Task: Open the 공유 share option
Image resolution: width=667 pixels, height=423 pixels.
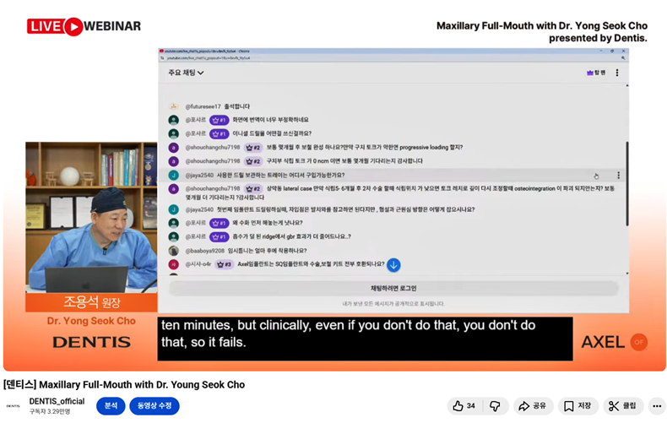Action: [533, 406]
